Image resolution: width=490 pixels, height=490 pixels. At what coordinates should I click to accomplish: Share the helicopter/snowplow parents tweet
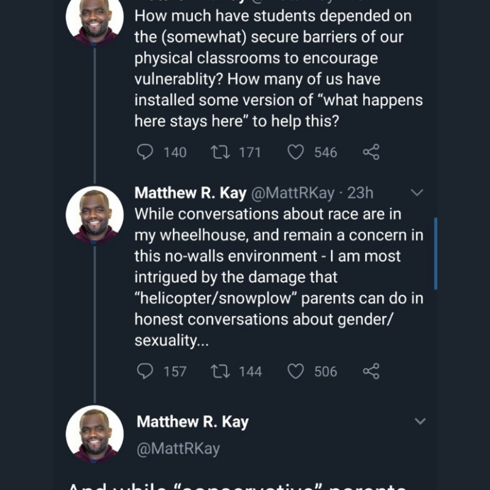click(x=371, y=371)
